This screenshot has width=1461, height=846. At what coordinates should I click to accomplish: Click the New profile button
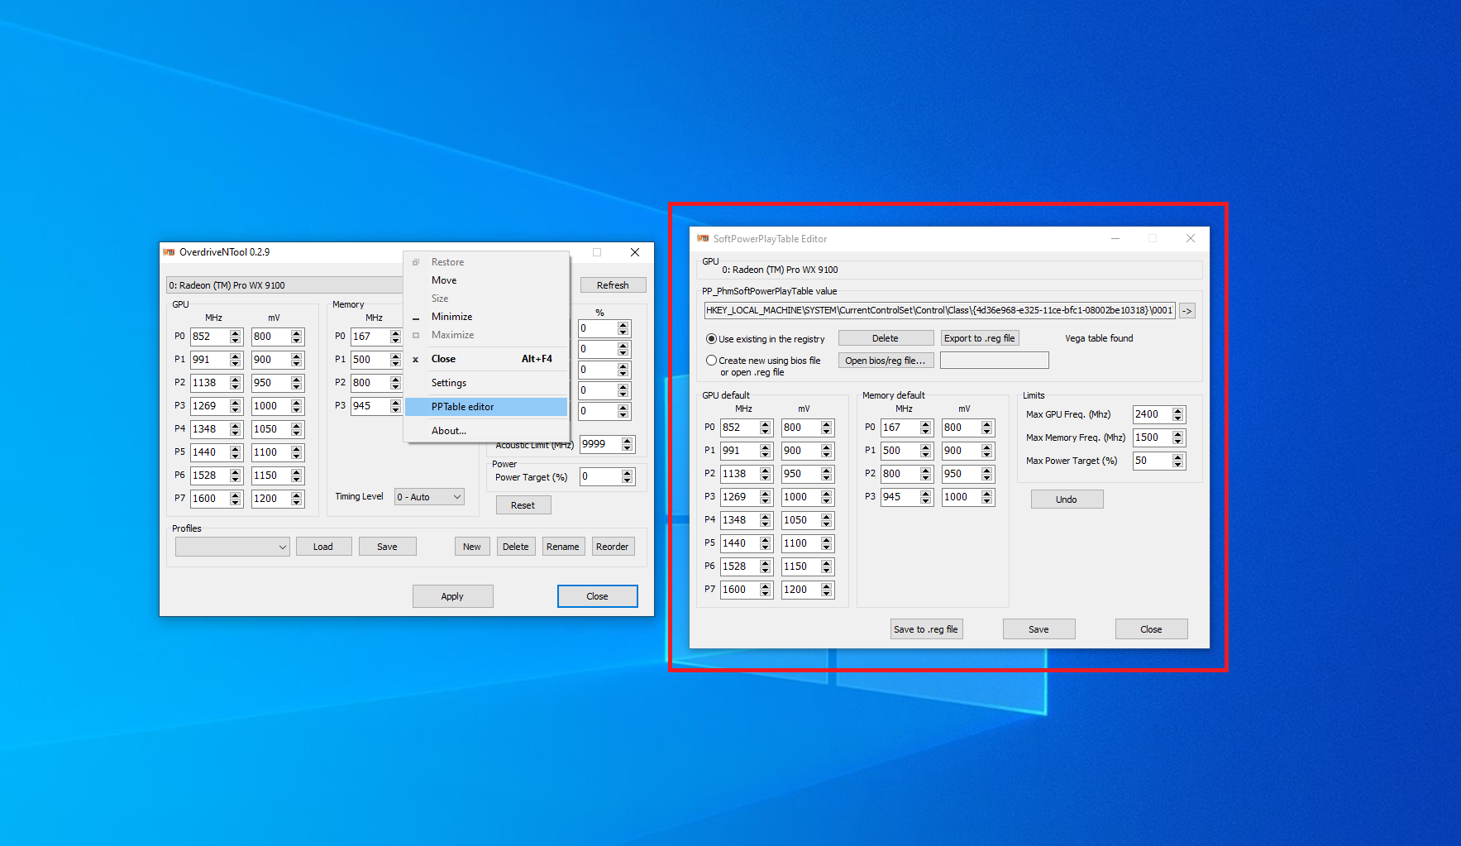pyautogui.click(x=472, y=547)
